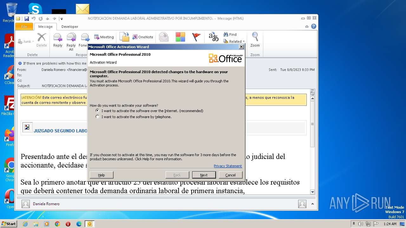Click Next in Activation Wizard
The width and height of the screenshot is (406, 228).
[204, 175]
